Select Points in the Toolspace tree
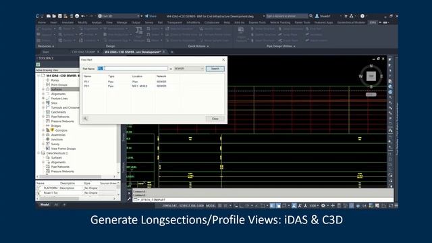432x243 pixels. [x=55, y=80]
